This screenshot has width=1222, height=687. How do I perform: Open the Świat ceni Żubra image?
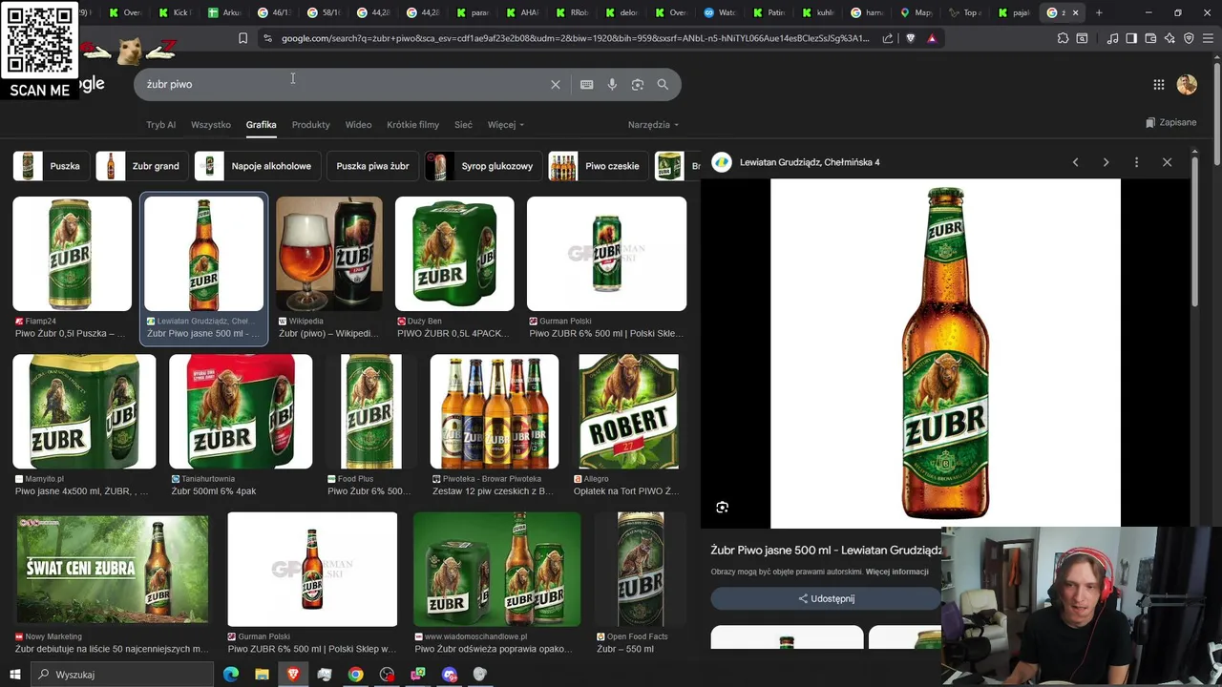click(113, 570)
